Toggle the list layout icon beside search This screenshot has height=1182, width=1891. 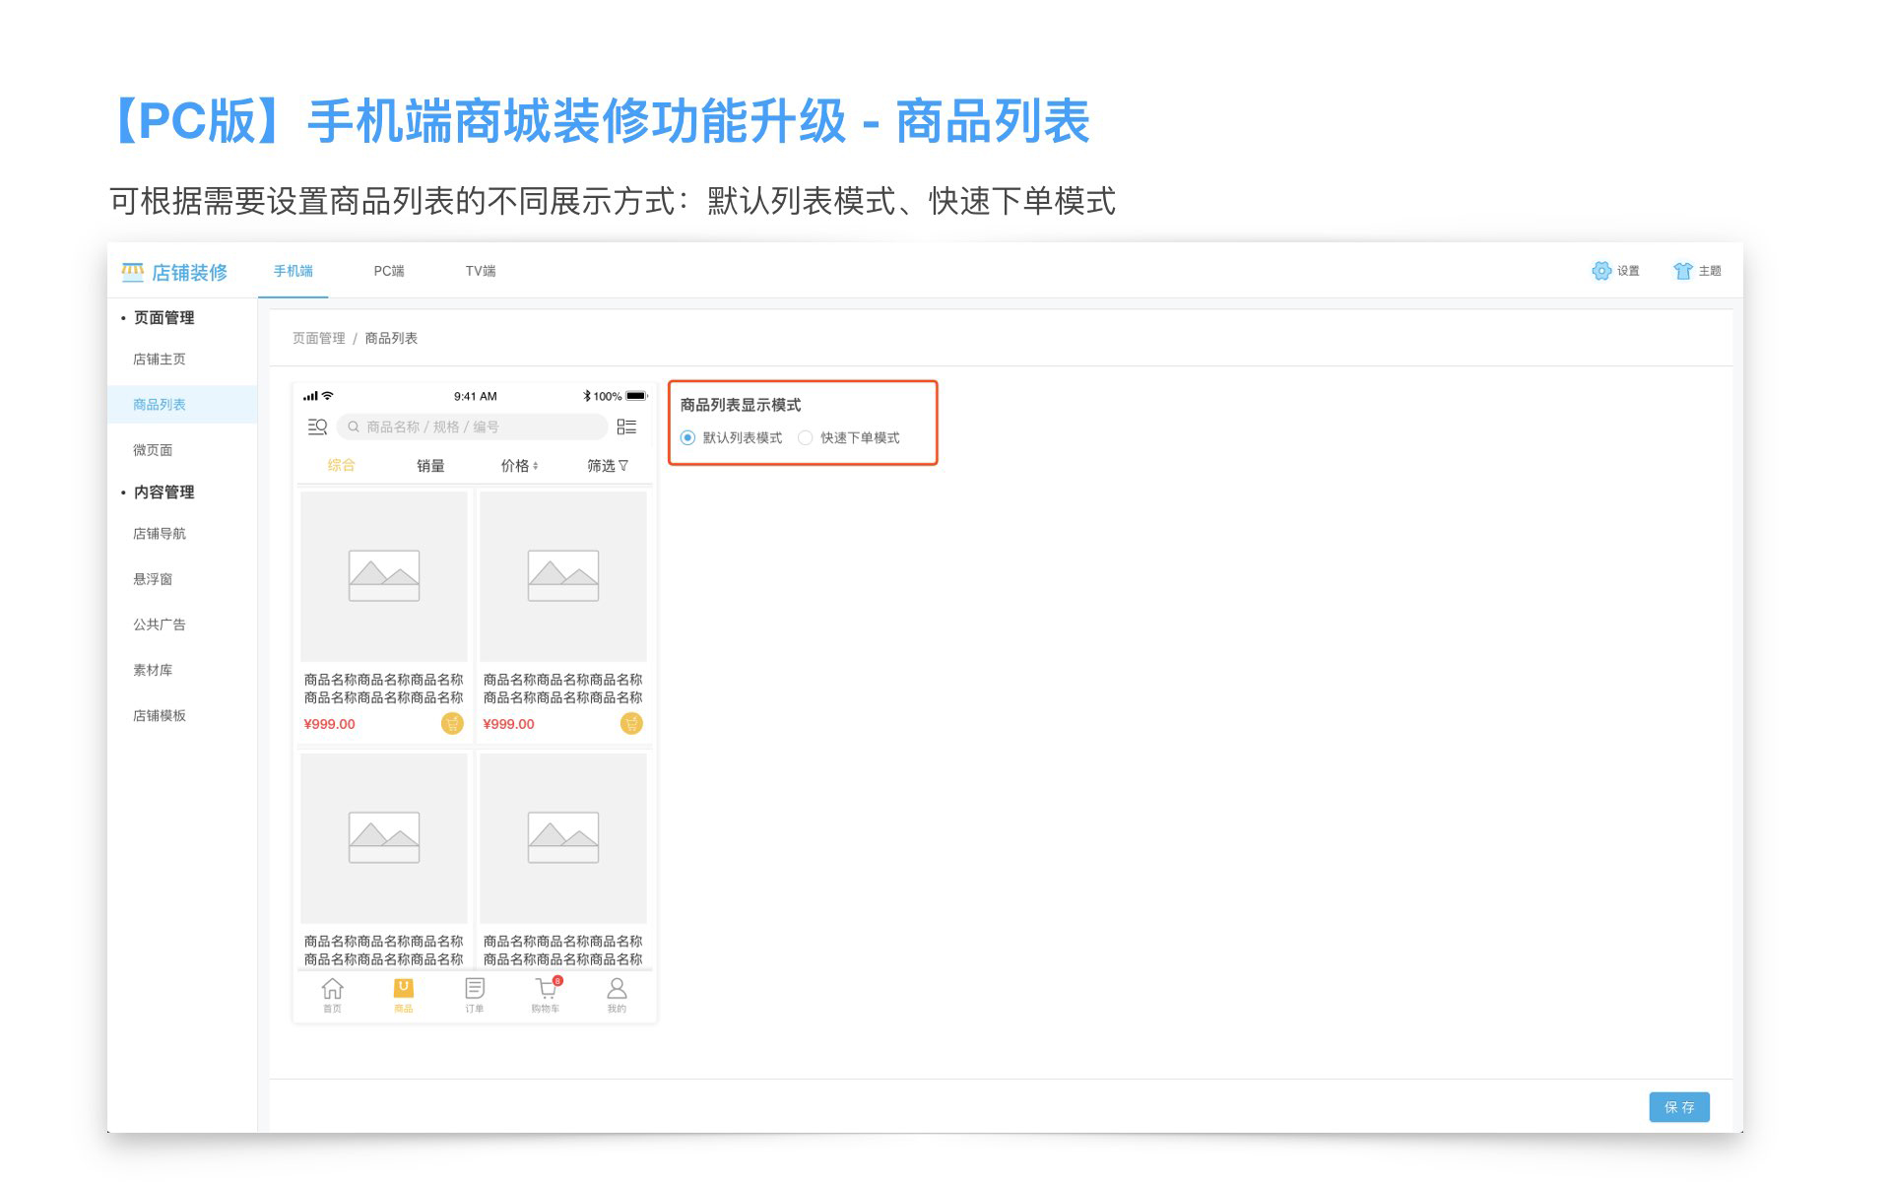(x=626, y=427)
